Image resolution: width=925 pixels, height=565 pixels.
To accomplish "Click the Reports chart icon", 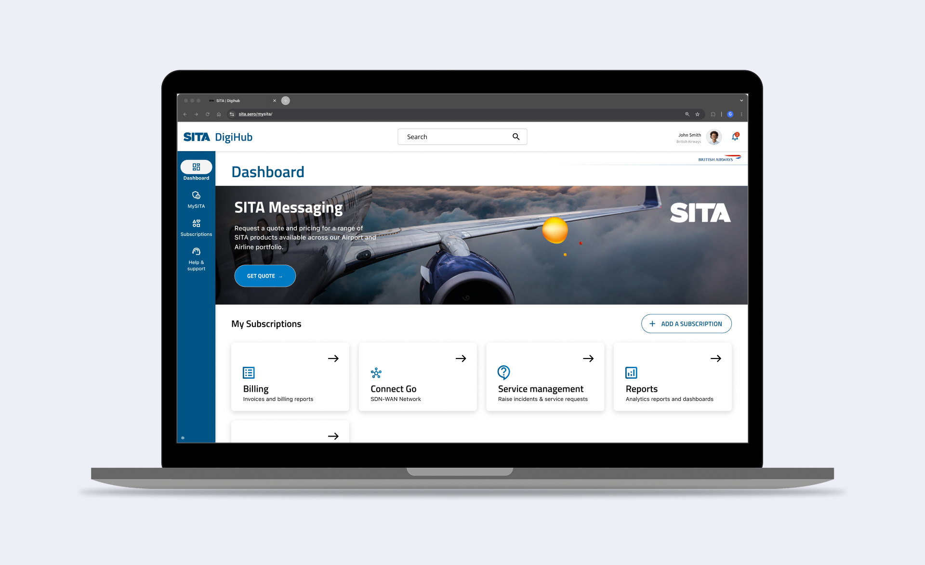I will (631, 372).
